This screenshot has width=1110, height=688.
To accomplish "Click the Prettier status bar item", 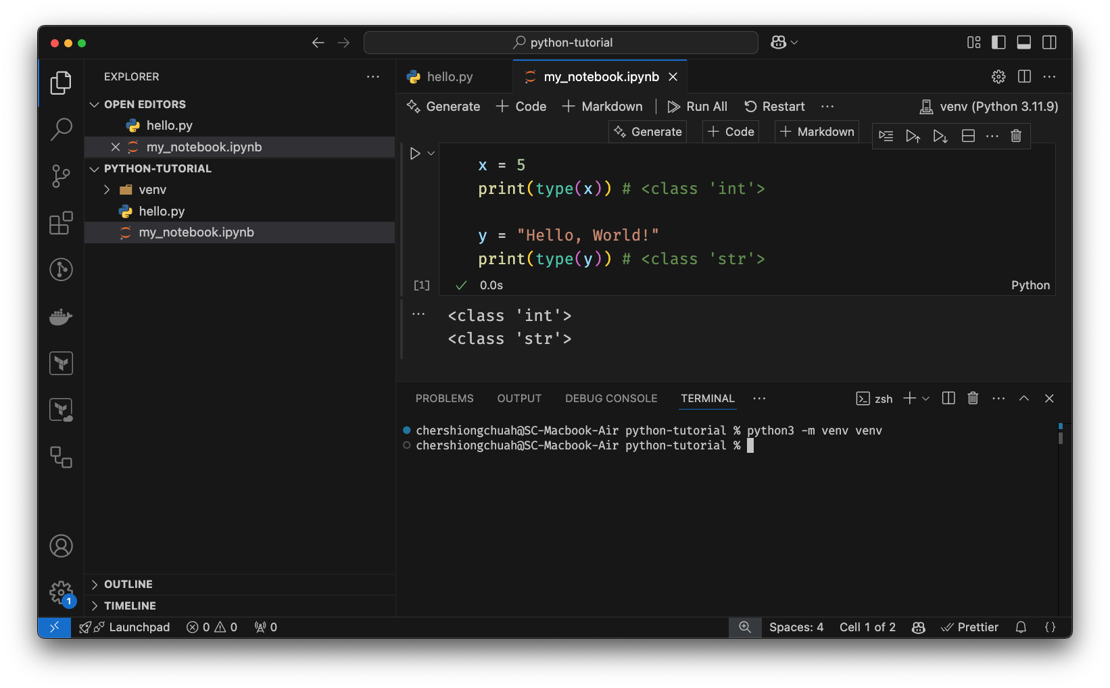I will point(969,627).
